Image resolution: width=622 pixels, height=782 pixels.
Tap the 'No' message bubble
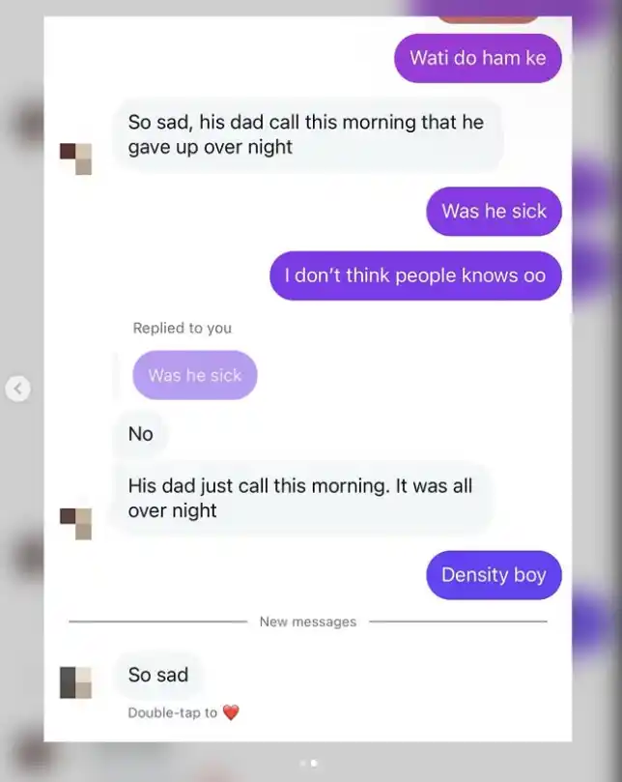pyautogui.click(x=141, y=434)
